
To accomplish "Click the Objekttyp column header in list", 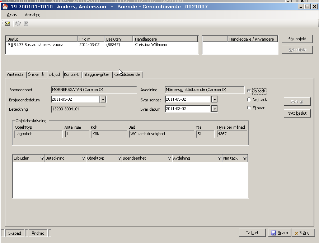I will 104,159.
